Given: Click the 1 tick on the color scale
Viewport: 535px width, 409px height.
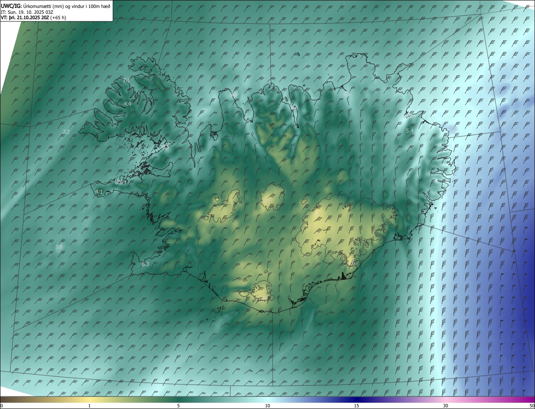Looking at the screenshot, I should pyautogui.click(x=89, y=406).
